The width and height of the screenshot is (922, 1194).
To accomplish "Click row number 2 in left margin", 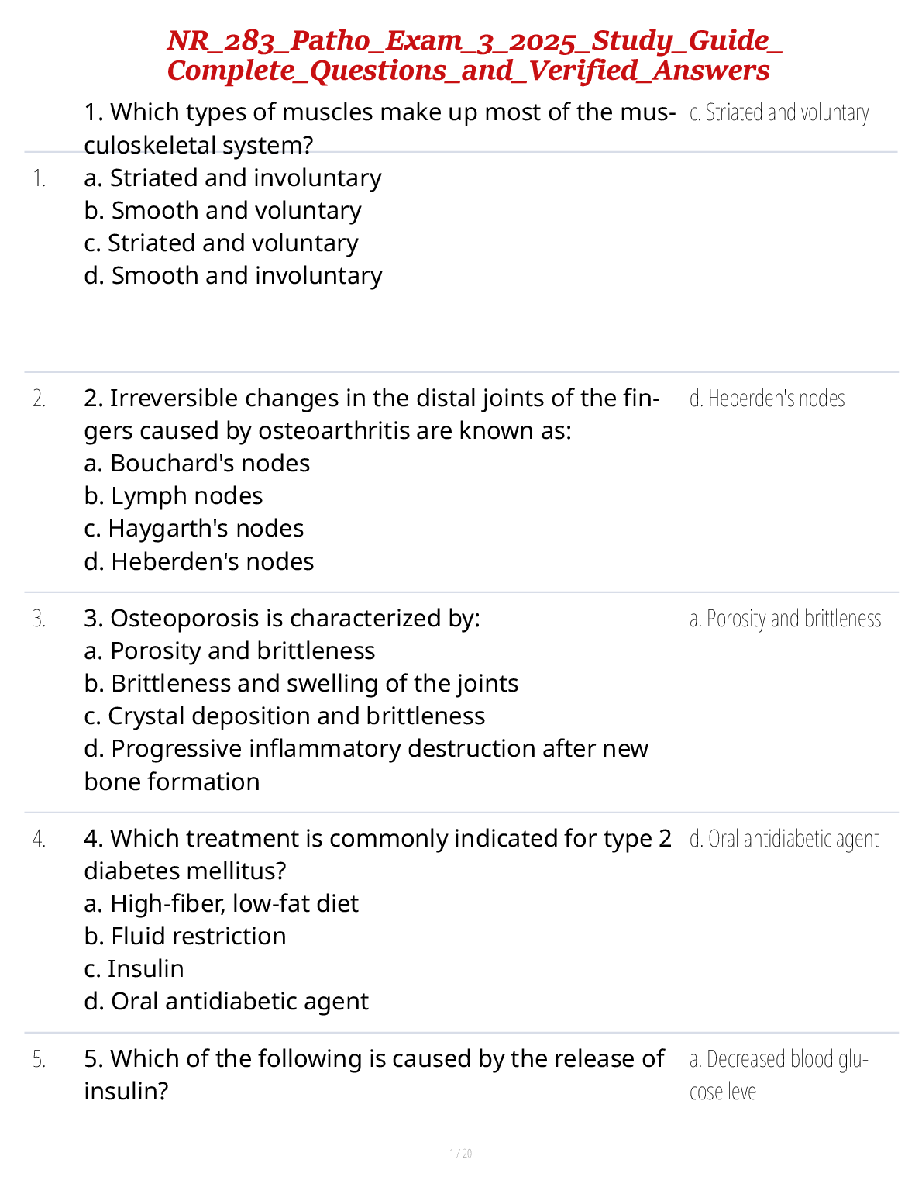I will pos(39,399).
